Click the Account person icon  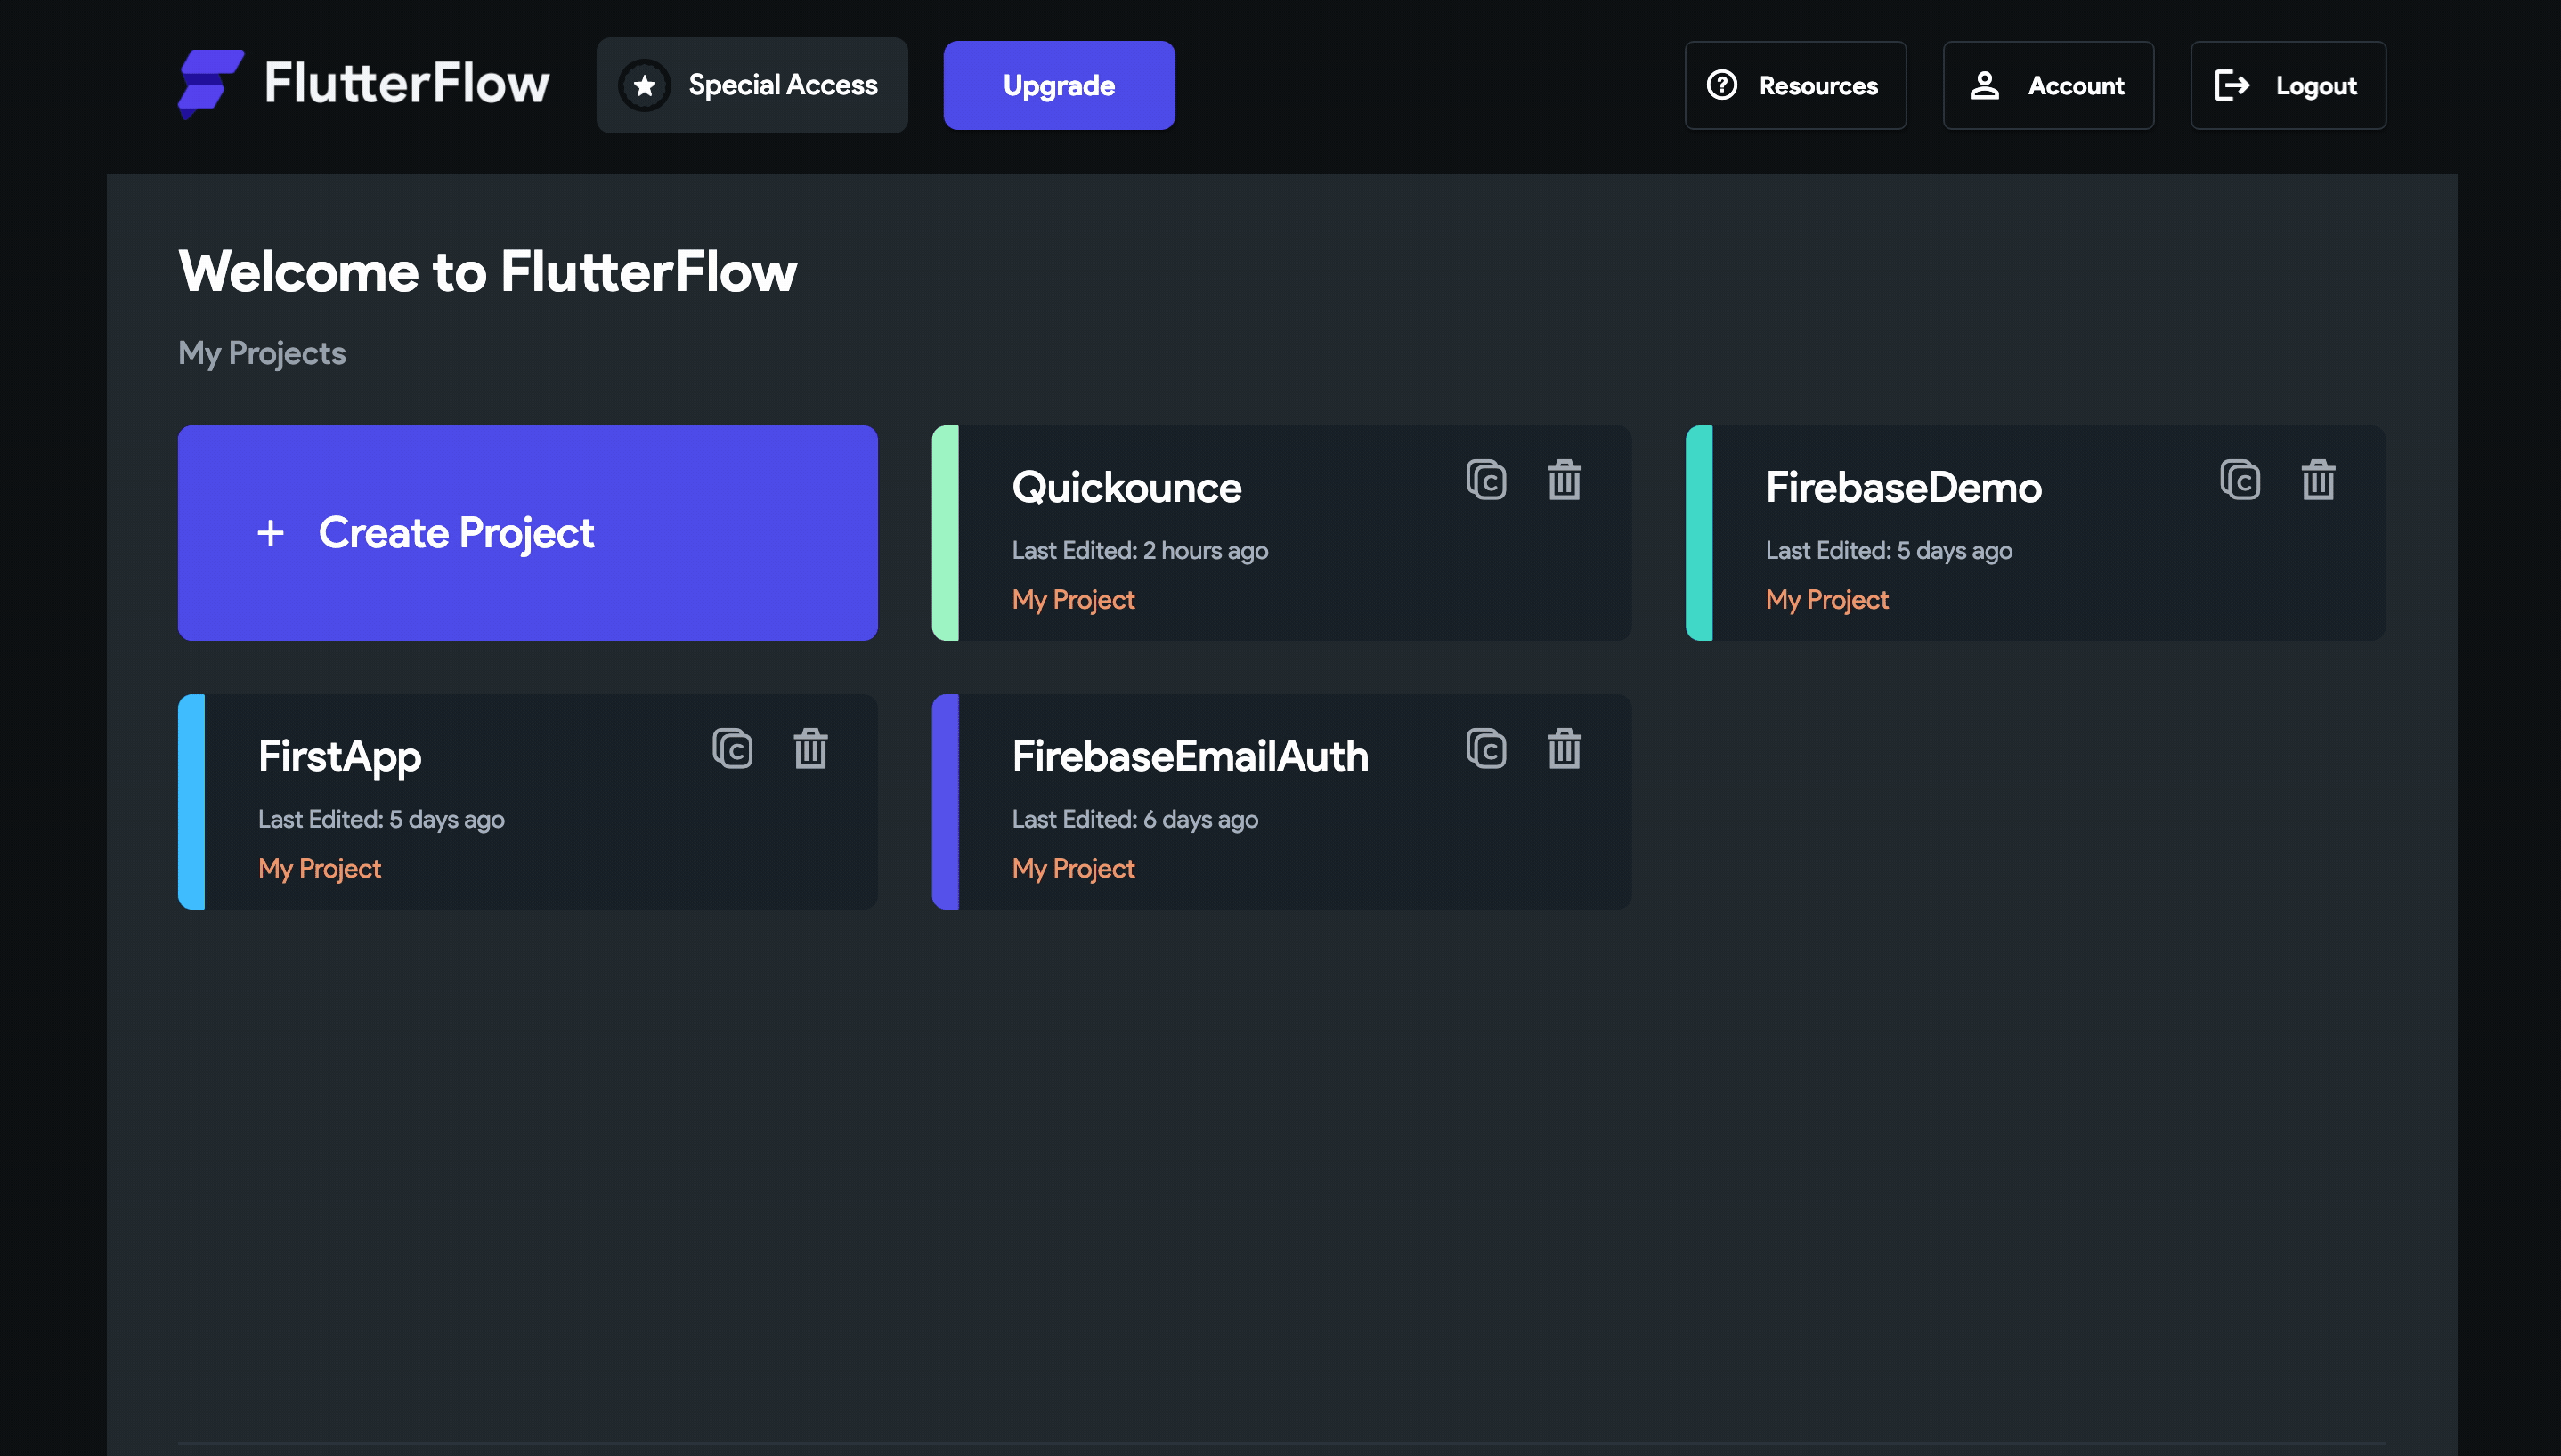point(1985,85)
